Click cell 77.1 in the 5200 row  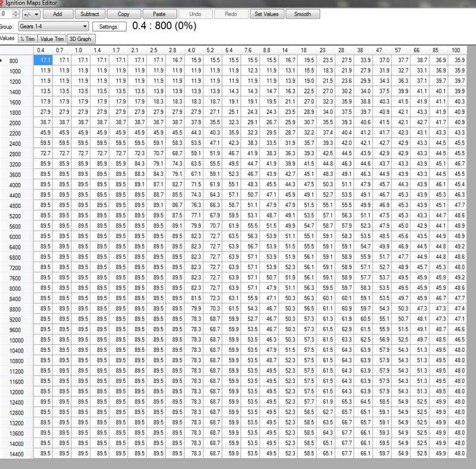click(x=194, y=215)
